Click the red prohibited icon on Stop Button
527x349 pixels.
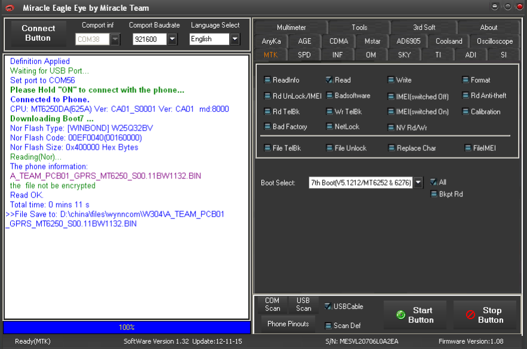click(x=471, y=315)
